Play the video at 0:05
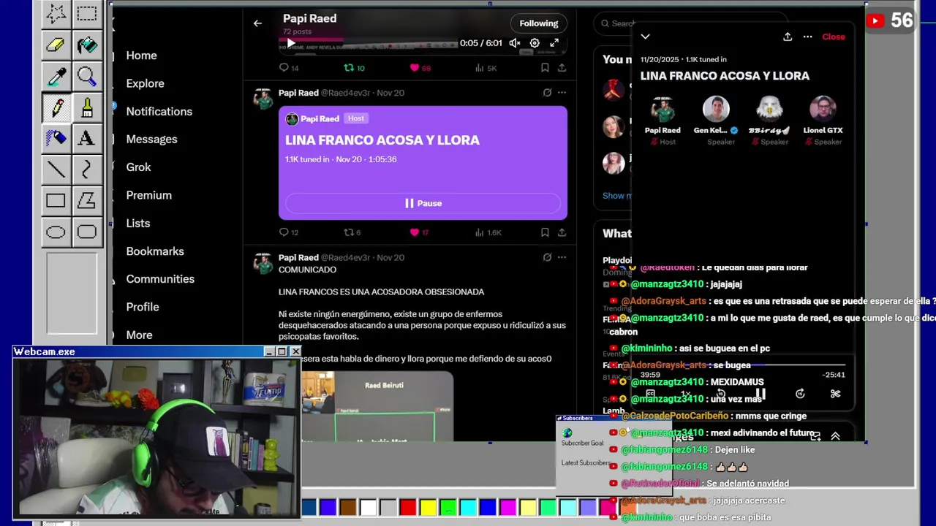Image resolution: width=936 pixels, height=526 pixels. 291,43
